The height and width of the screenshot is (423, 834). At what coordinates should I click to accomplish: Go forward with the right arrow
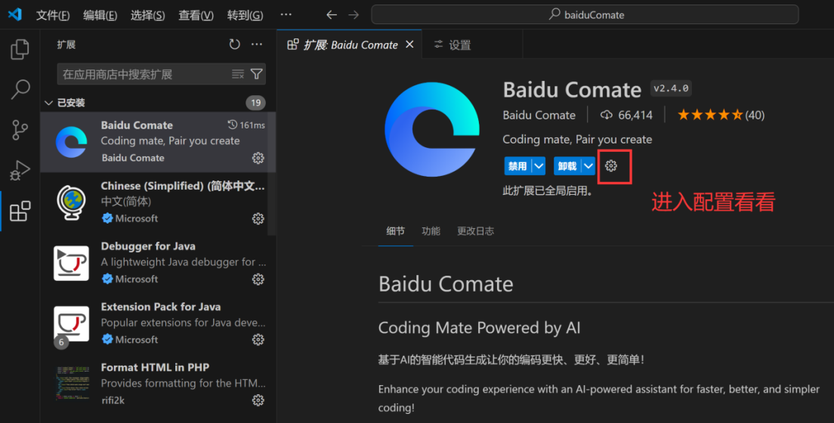(x=354, y=15)
